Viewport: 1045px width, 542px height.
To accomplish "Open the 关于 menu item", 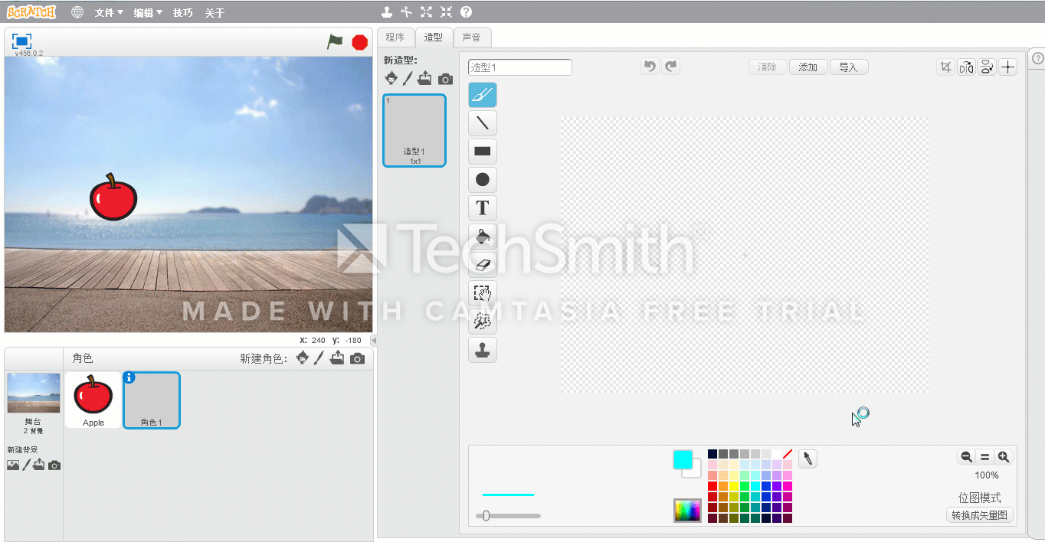I will pyautogui.click(x=215, y=12).
